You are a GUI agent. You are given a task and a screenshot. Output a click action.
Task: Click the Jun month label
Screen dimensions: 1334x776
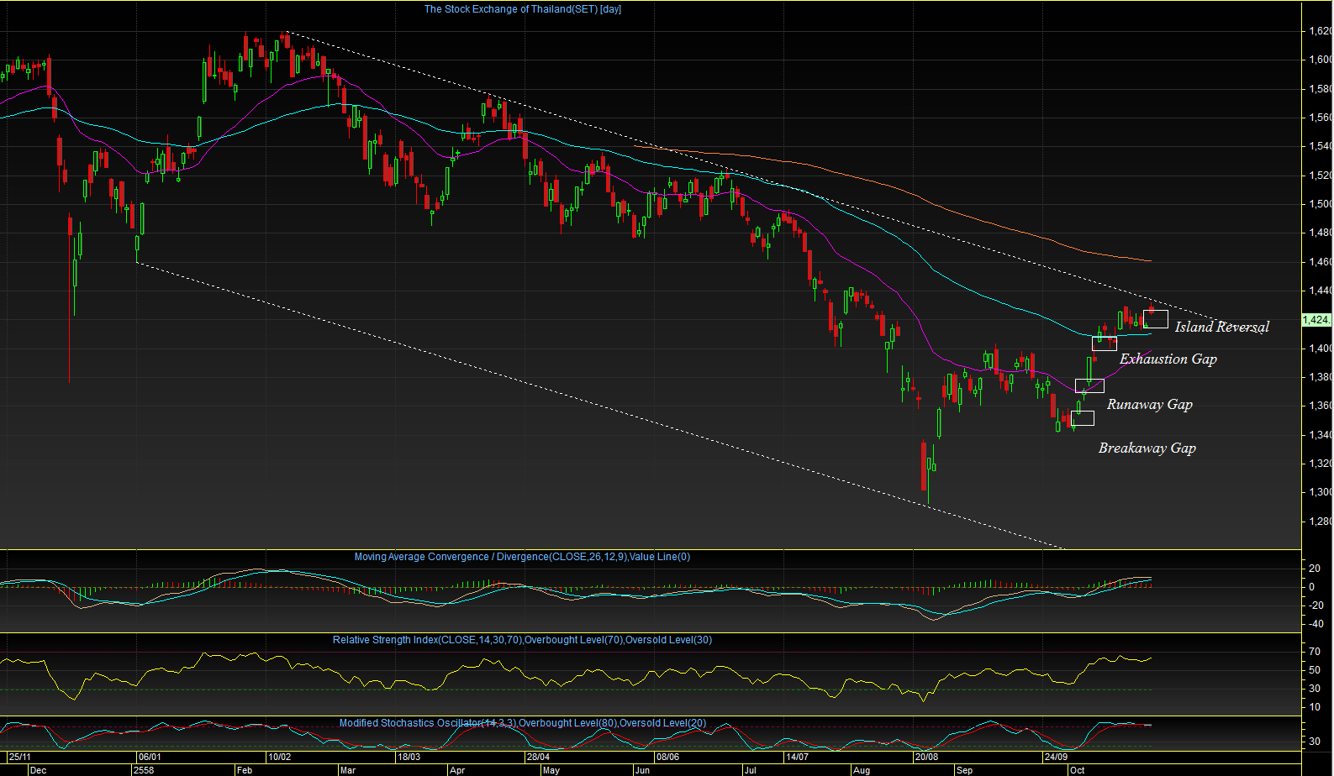[x=642, y=770]
